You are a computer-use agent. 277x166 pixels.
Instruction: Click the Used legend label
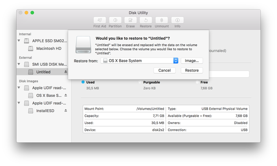pos(90,82)
